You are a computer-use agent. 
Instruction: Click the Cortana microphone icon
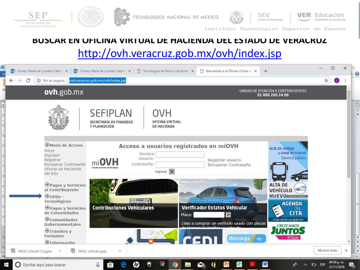98,265
